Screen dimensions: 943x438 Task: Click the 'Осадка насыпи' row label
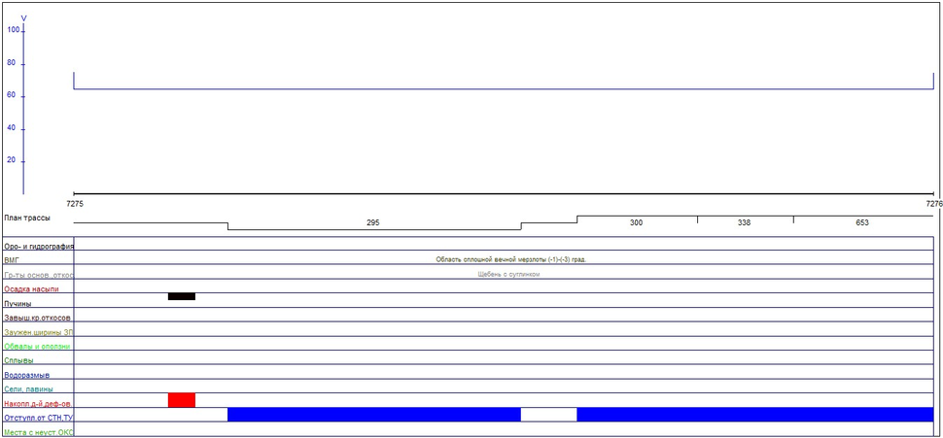pyautogui.click(x=31, y=289)
